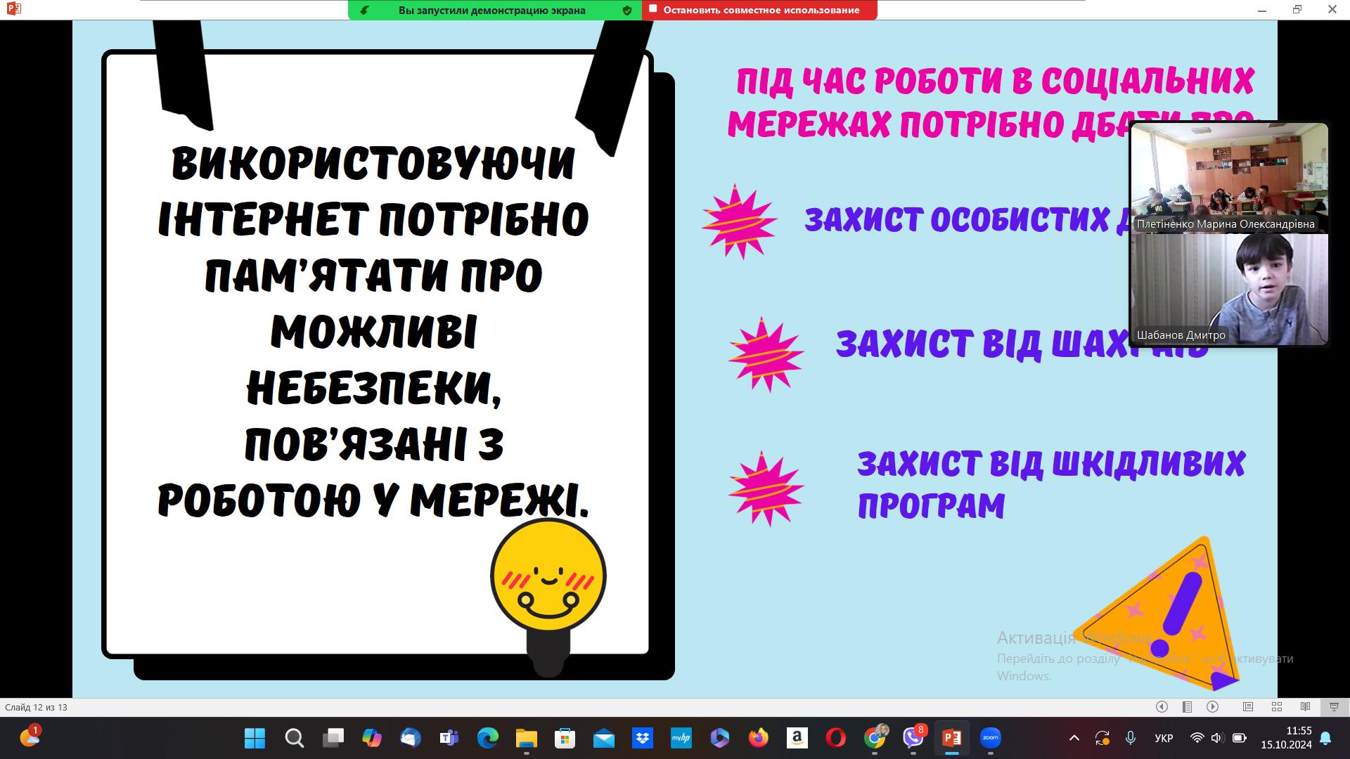Open taskbar Search
Screen dimensions: 1350x759
tap(294, 738)
